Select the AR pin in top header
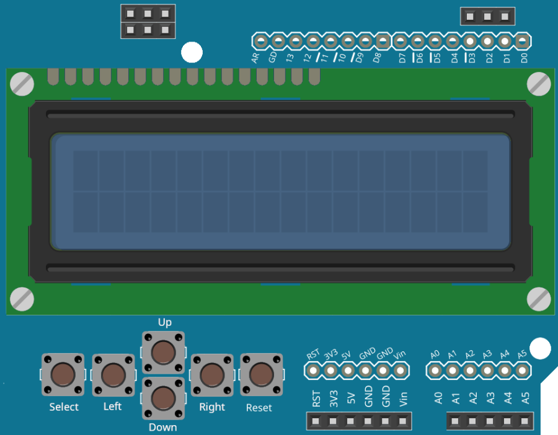The width and height of the screenshot is (558, 435). click(x=261, y=42)
